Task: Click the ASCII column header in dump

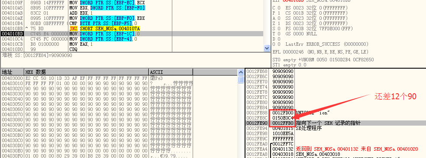Action: [x=171, y=72]
